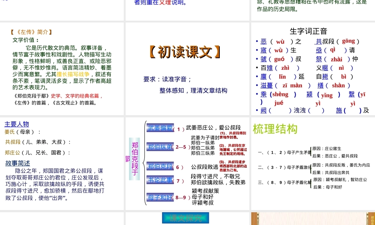Viewport: 375px width, 225px height.
Task: Click underlined 毙 in 自毙
Action: point(325,77)
